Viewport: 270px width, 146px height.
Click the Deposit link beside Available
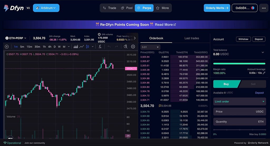259,93
